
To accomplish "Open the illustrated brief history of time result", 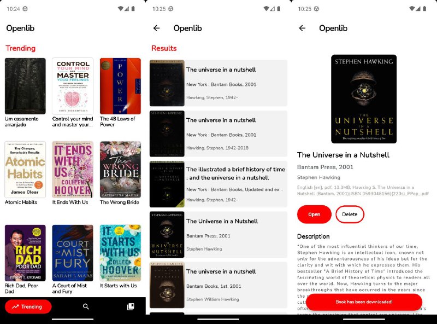I will [x=218, y=184].
